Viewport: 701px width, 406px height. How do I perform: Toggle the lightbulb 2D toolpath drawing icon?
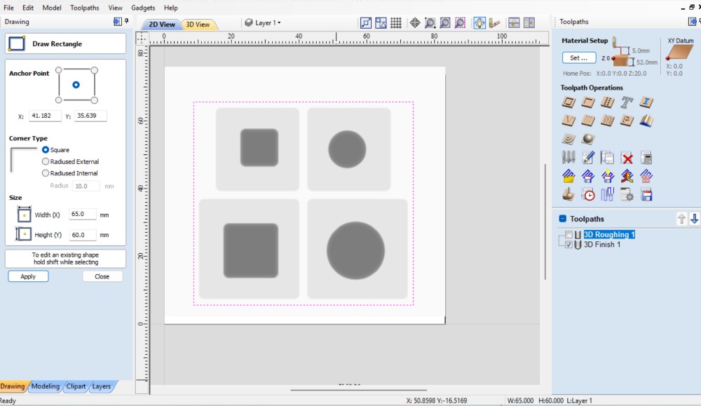479,23
